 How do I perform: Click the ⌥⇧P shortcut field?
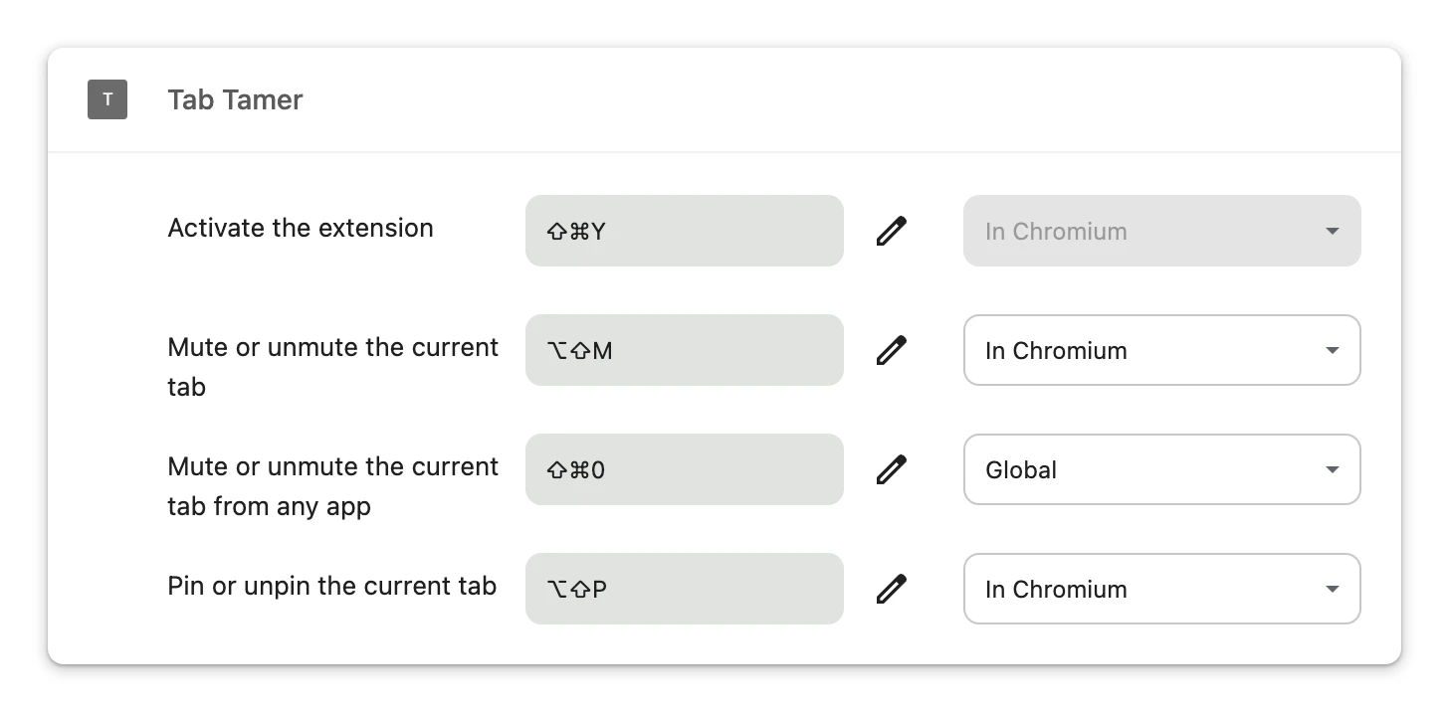coord(685,589)
